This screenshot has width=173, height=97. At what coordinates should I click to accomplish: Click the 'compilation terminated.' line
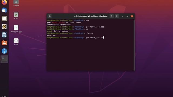(x=59, y=25)
